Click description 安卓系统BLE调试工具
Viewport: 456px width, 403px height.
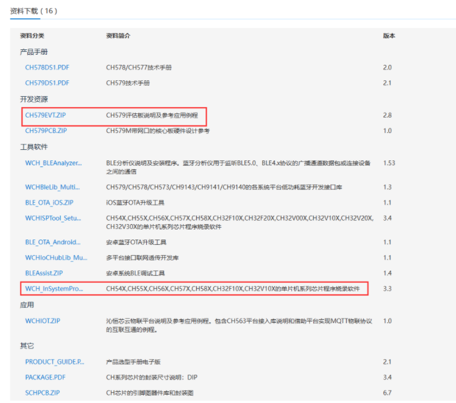point(135,273)
